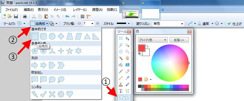Open the プライマリ色 color selector dropdown
Screen dimensions: 244x101
(153, 40)
